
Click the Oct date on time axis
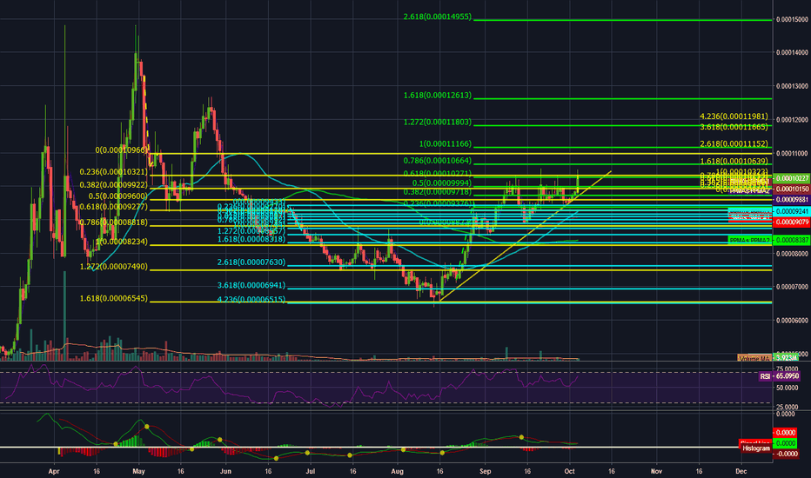coord(569,471)
